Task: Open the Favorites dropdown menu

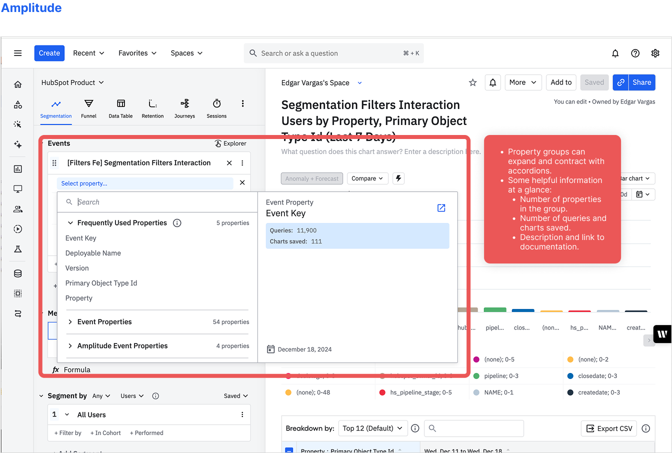Action: [137, 53]
